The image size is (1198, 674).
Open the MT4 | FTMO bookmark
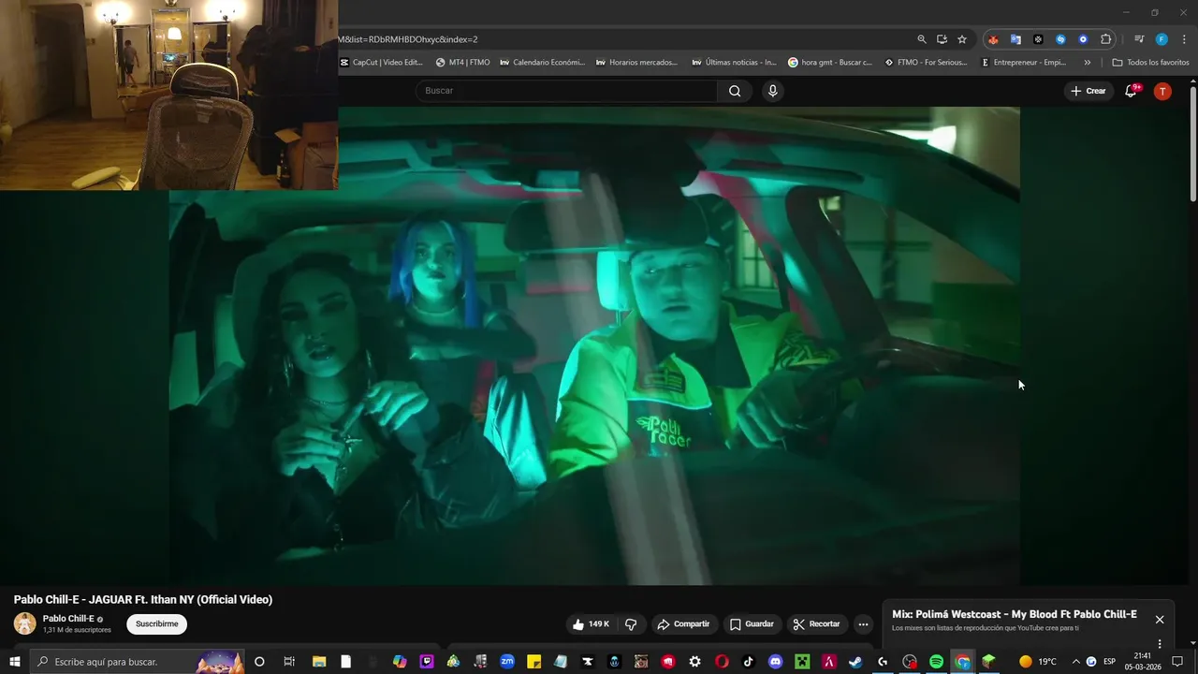(463, 63)
